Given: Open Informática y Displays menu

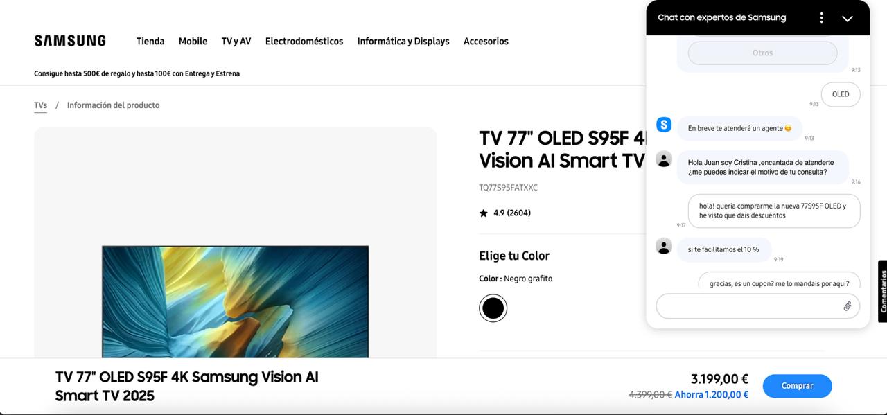Looking at the screenshot, I should pyautogui.click(x=403, y=42).
